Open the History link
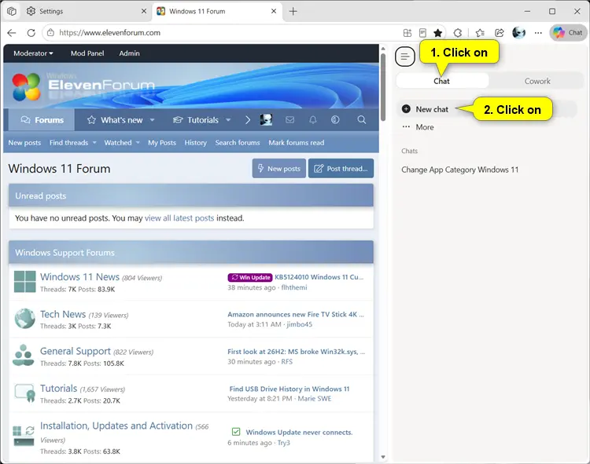Screen dimensions: 590x464 coord(195,143)
